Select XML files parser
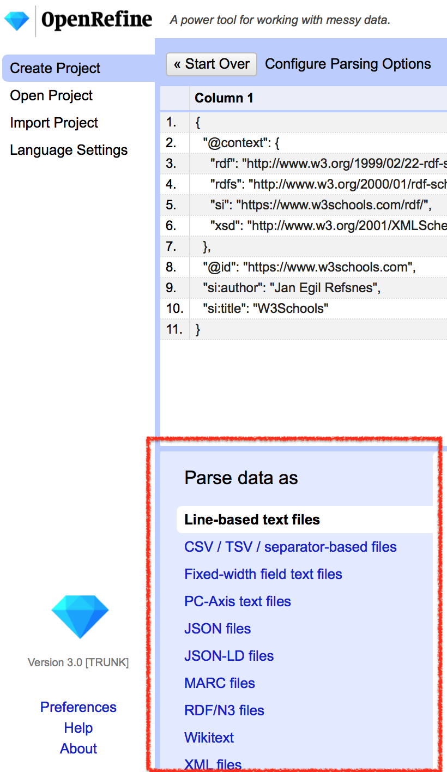This screenshot has height=772, width=447. [213, 764]
